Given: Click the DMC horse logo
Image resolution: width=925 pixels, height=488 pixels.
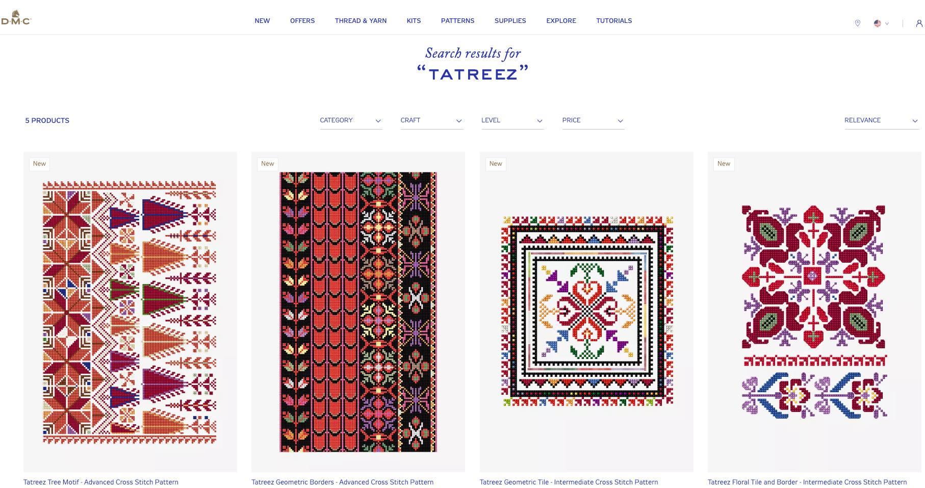Looking at the screenshot, I should (16, 18).
